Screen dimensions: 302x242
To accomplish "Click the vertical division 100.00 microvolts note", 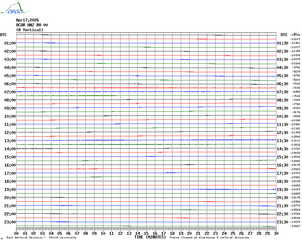I will pyautogui.click(x=42, y=237).
